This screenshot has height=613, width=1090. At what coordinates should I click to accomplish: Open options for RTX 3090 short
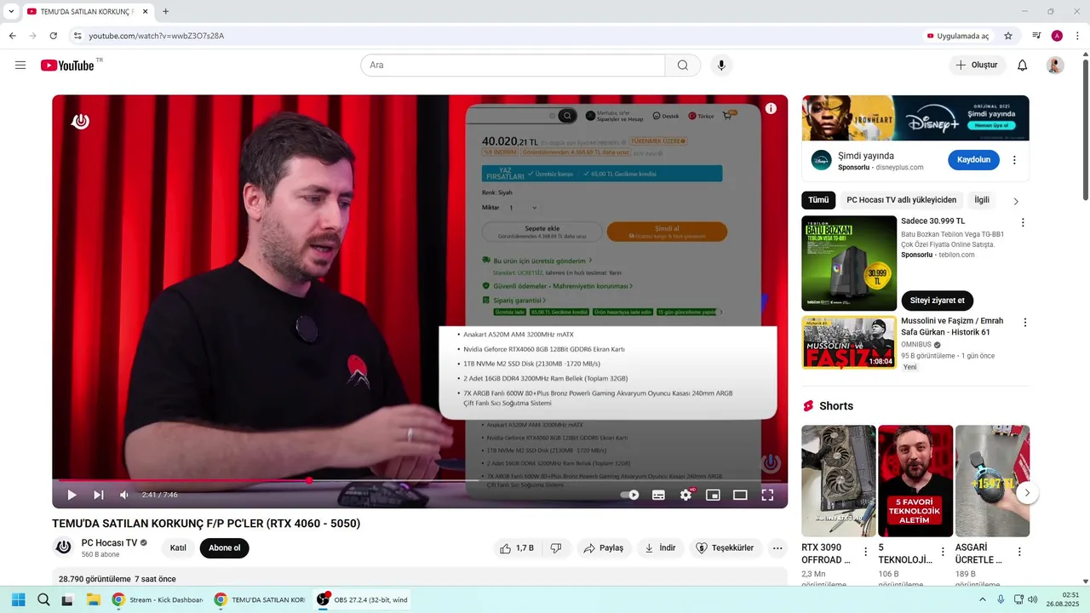click(x=866, y=552)
